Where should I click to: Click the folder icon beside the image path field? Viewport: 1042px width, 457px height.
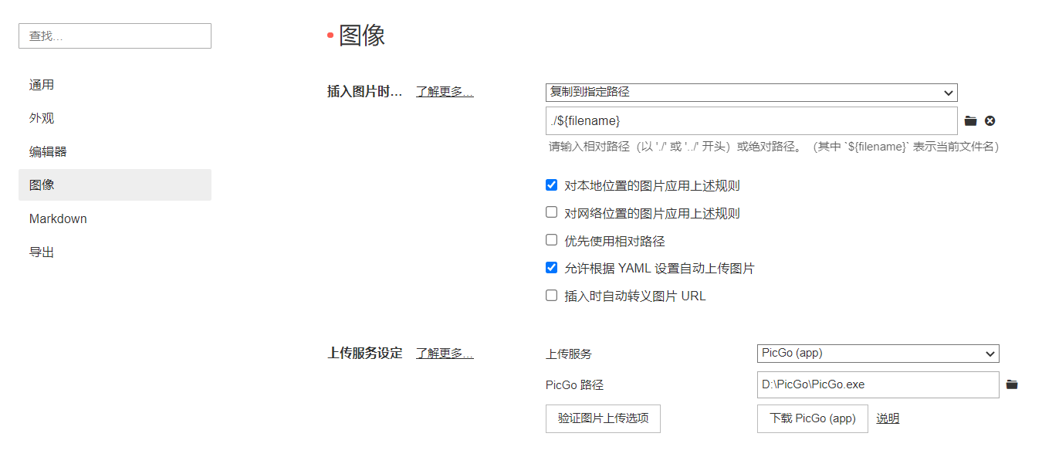[971, 121]
